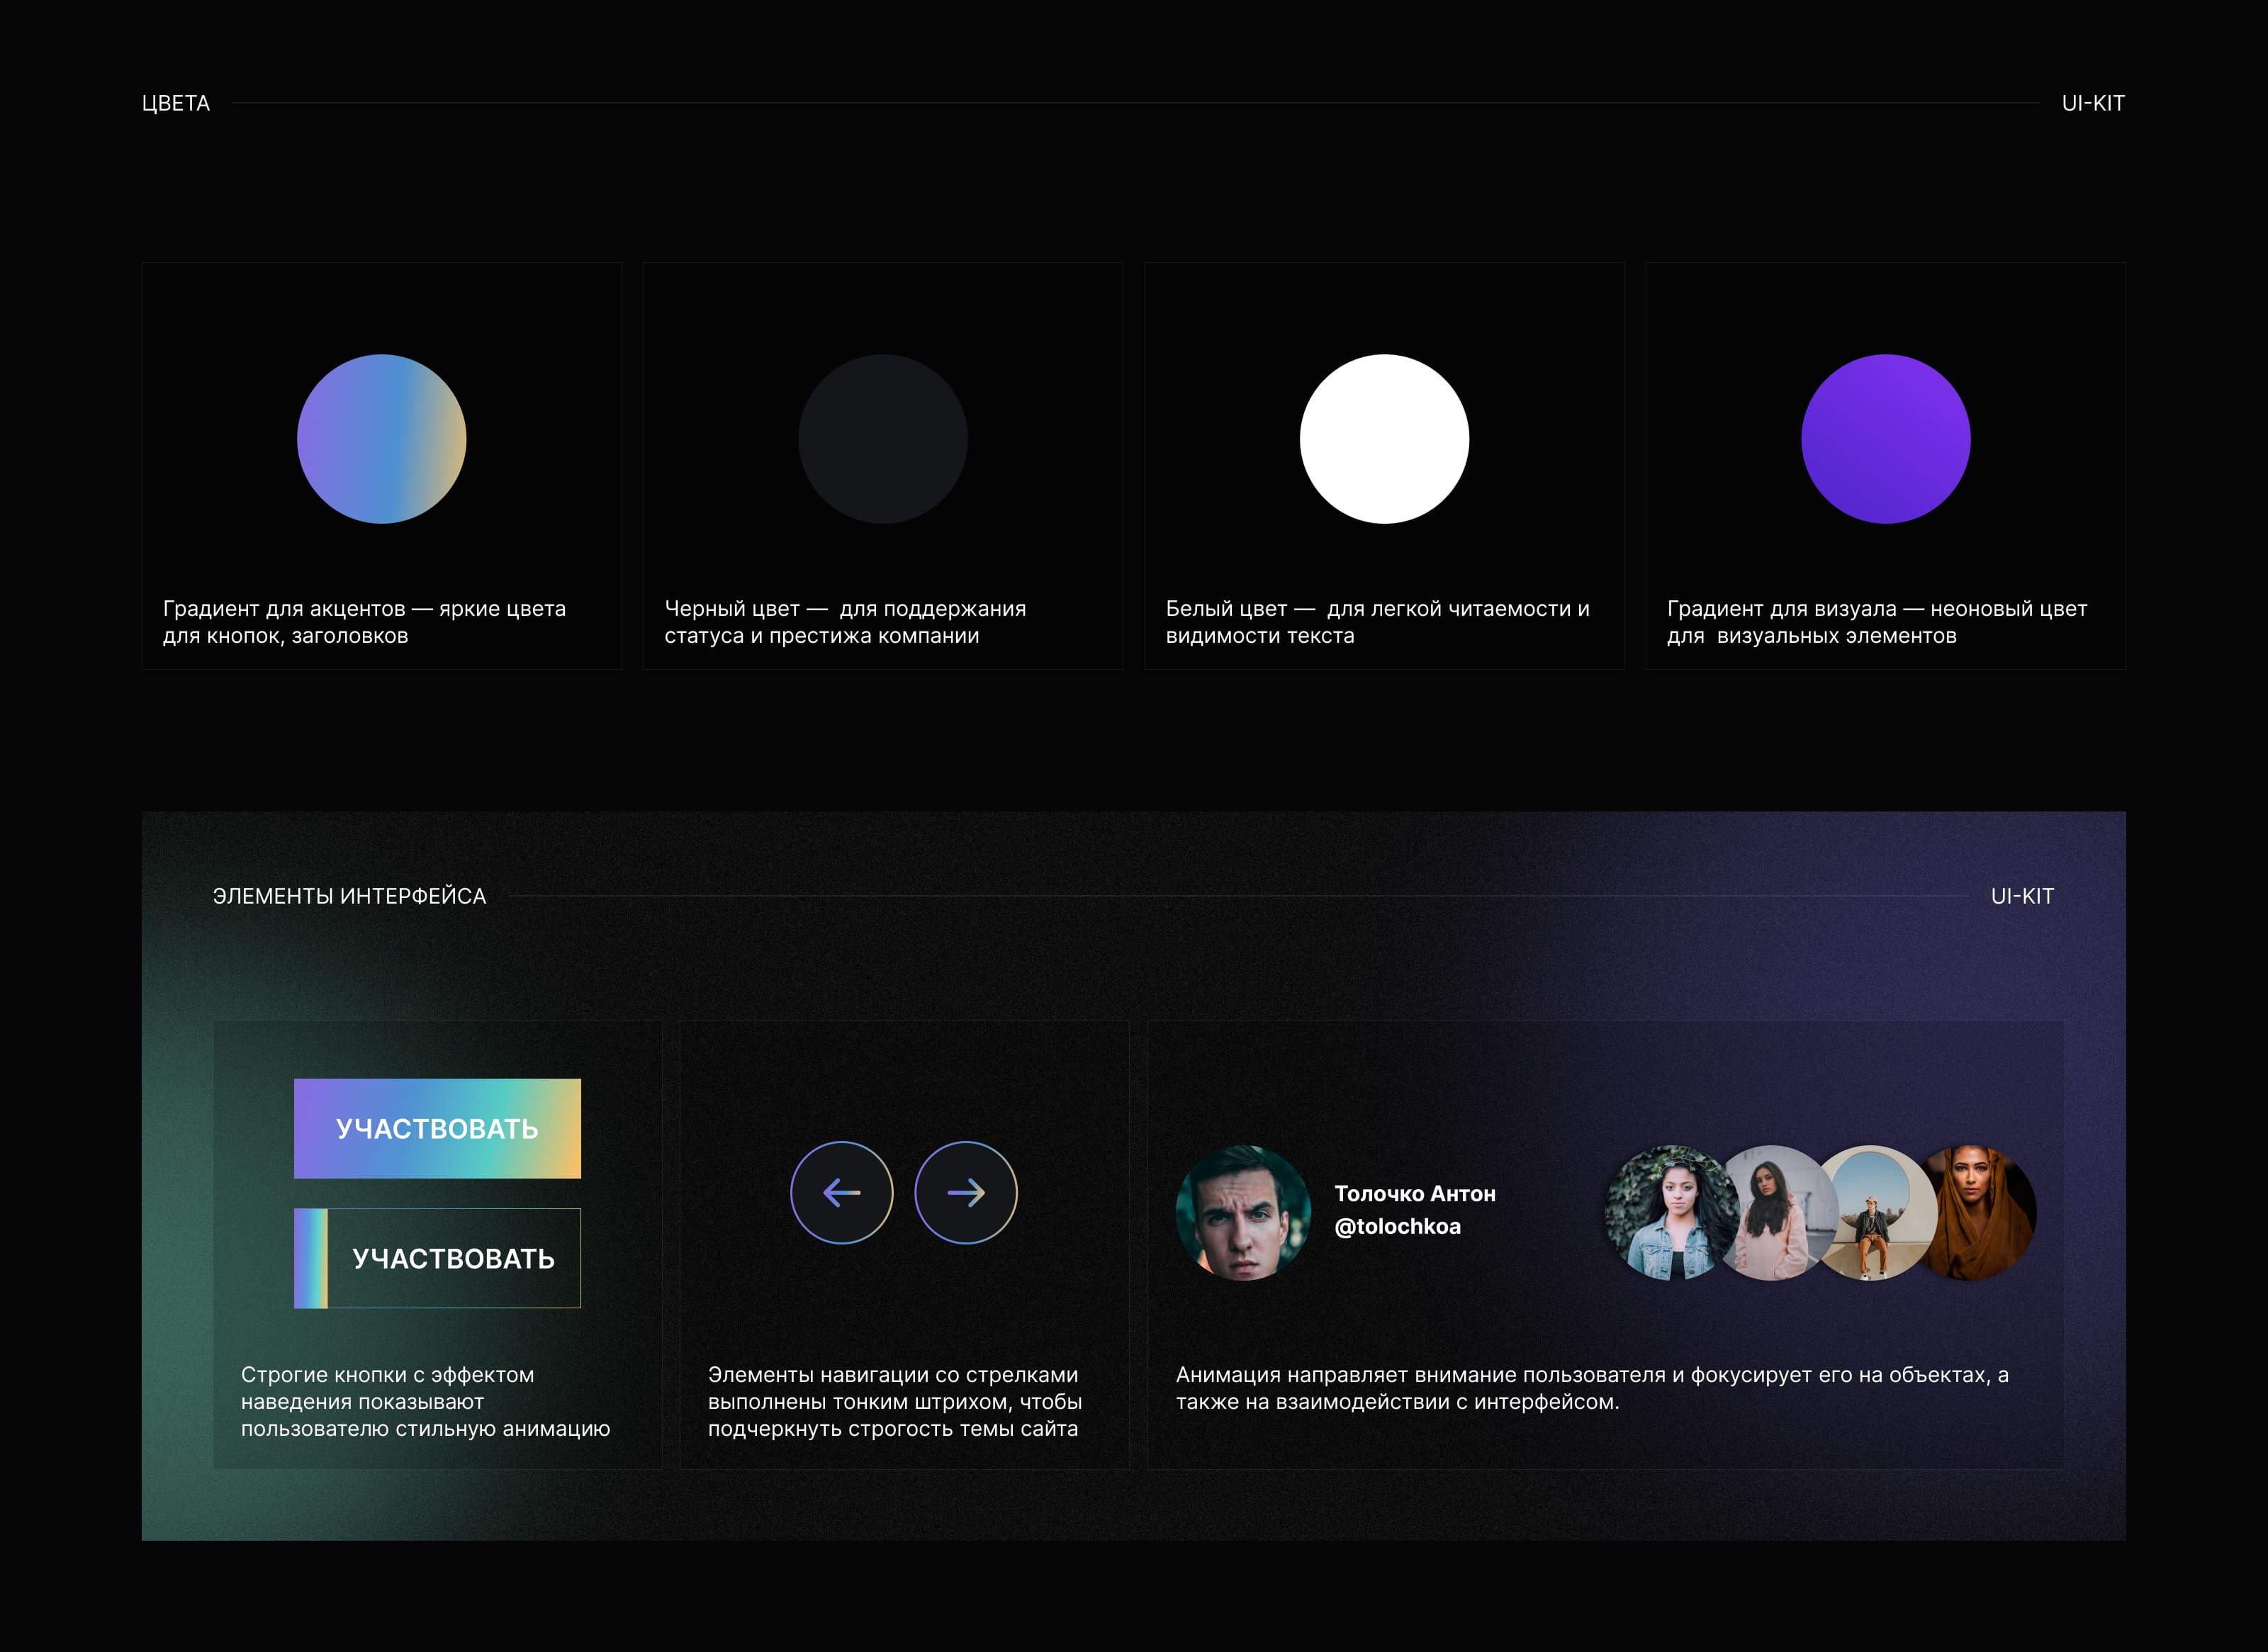Image resolution: width=2268 pixels, height=1652 pixels.
Task: Click the ЭЛЕМЕНТЫ ИНТЕРФЕЙСА section heading
Action: click(x=349, y=896)
